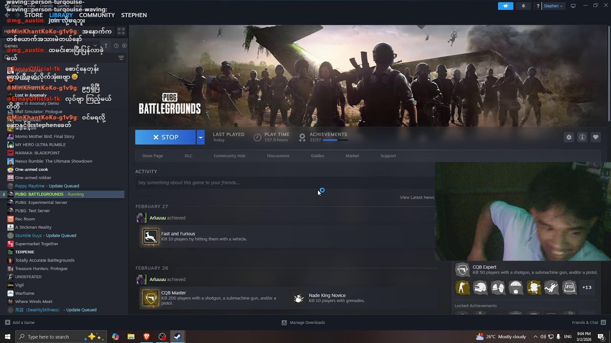Screen dimensions: 611x343
Task: Click the Nade King Novice achievement icon
Action: (298, 298)
